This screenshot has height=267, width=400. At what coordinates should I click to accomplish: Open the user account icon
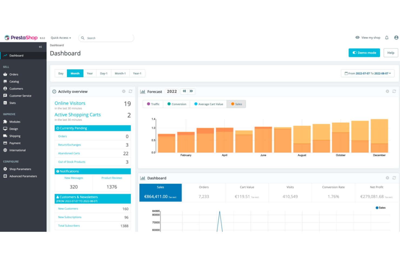point(396,38)
